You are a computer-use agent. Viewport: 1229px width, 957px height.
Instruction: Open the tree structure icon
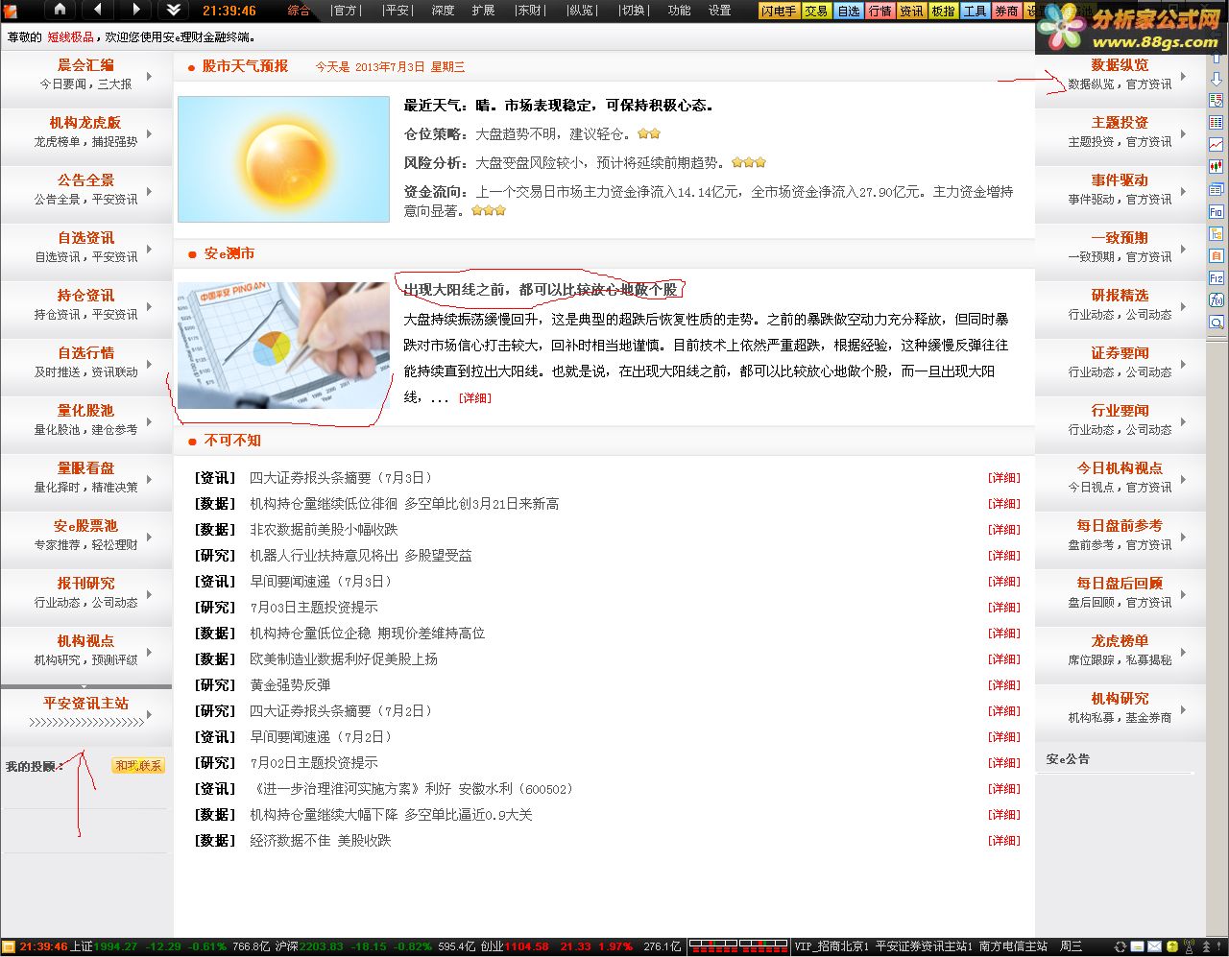pyautogui.click(x=1217, y=233)
